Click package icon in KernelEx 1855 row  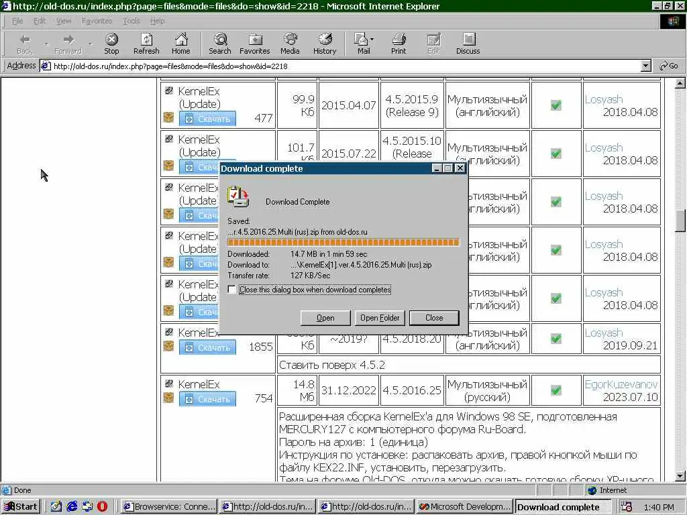click(x=168, y=346)
